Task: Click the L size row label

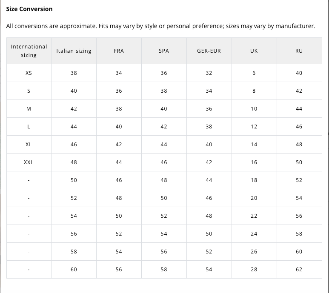Action: [29, 127]
